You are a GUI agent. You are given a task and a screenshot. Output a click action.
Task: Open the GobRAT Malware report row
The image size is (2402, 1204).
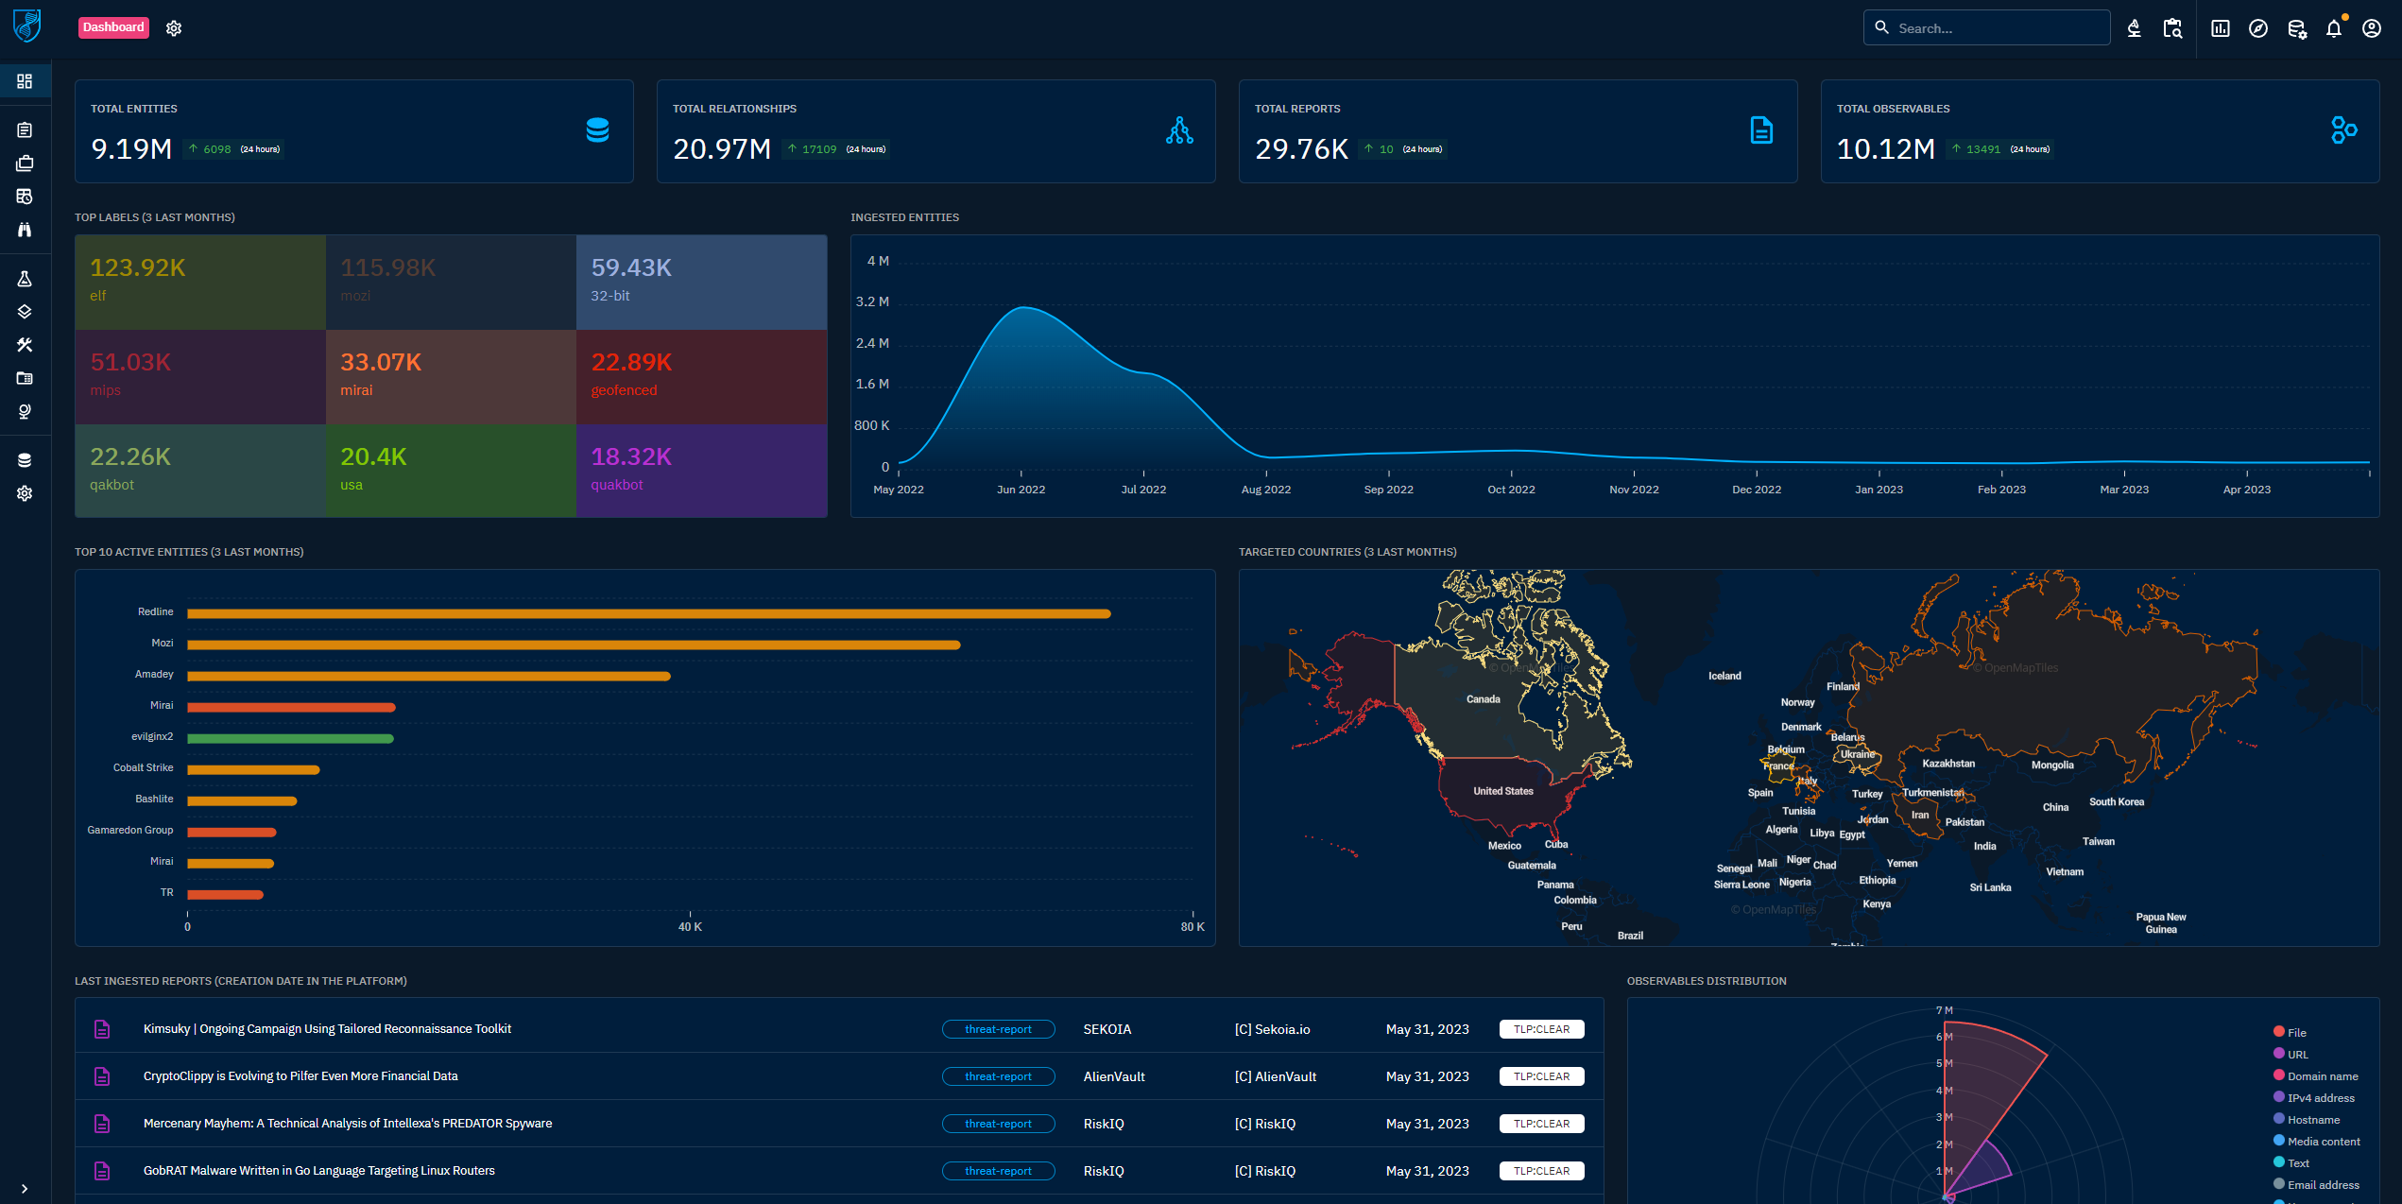coord(319,1170)
